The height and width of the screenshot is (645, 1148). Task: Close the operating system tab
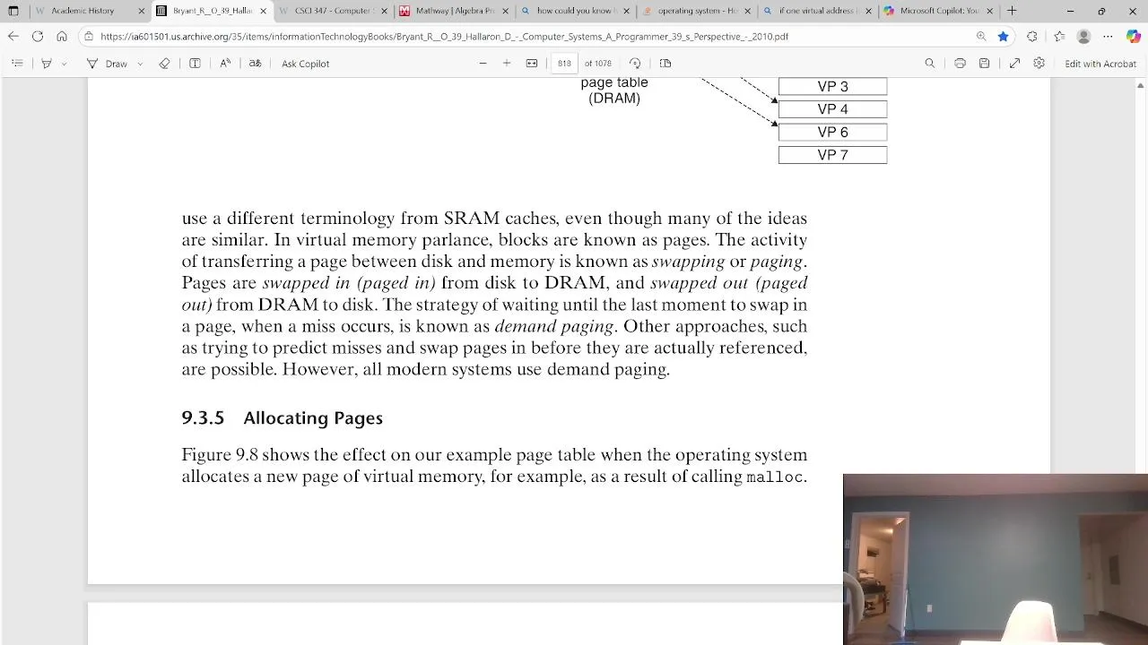point(747,11)
